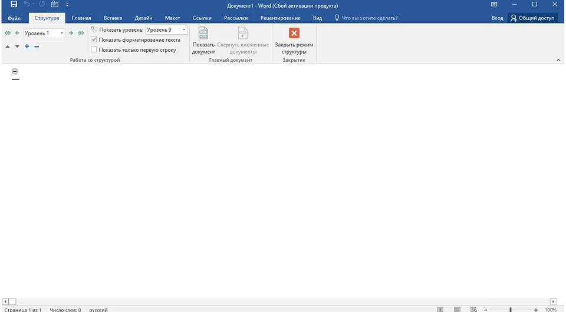
Task: Expand the outline item with the plus icon
Action: point(27,46)
